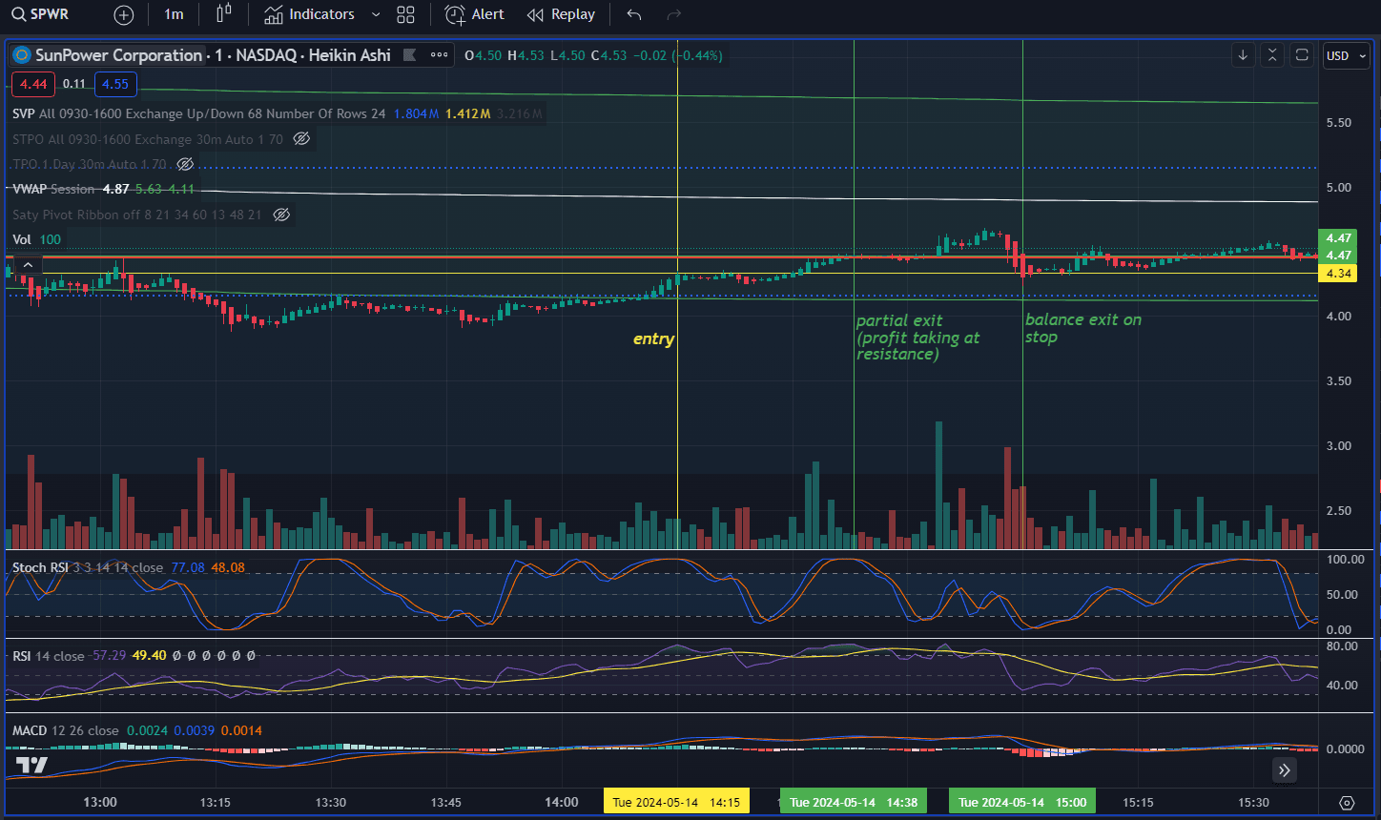Screen dimensions: 1381x820
Task: Maximize the chart pane
Action: pyautogui.click(x=1302, y=55)
